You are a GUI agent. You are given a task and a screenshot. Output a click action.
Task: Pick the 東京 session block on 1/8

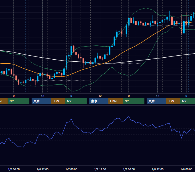(156, 101)
